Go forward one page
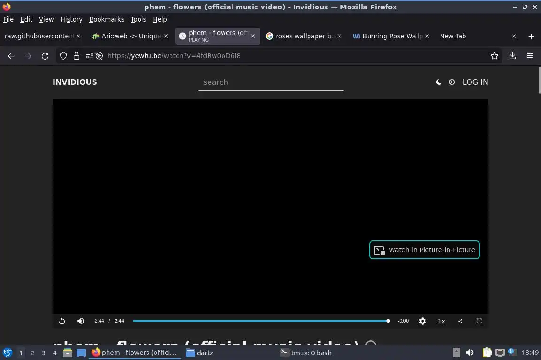Screen dimensions: 541x360 (28, 56)
